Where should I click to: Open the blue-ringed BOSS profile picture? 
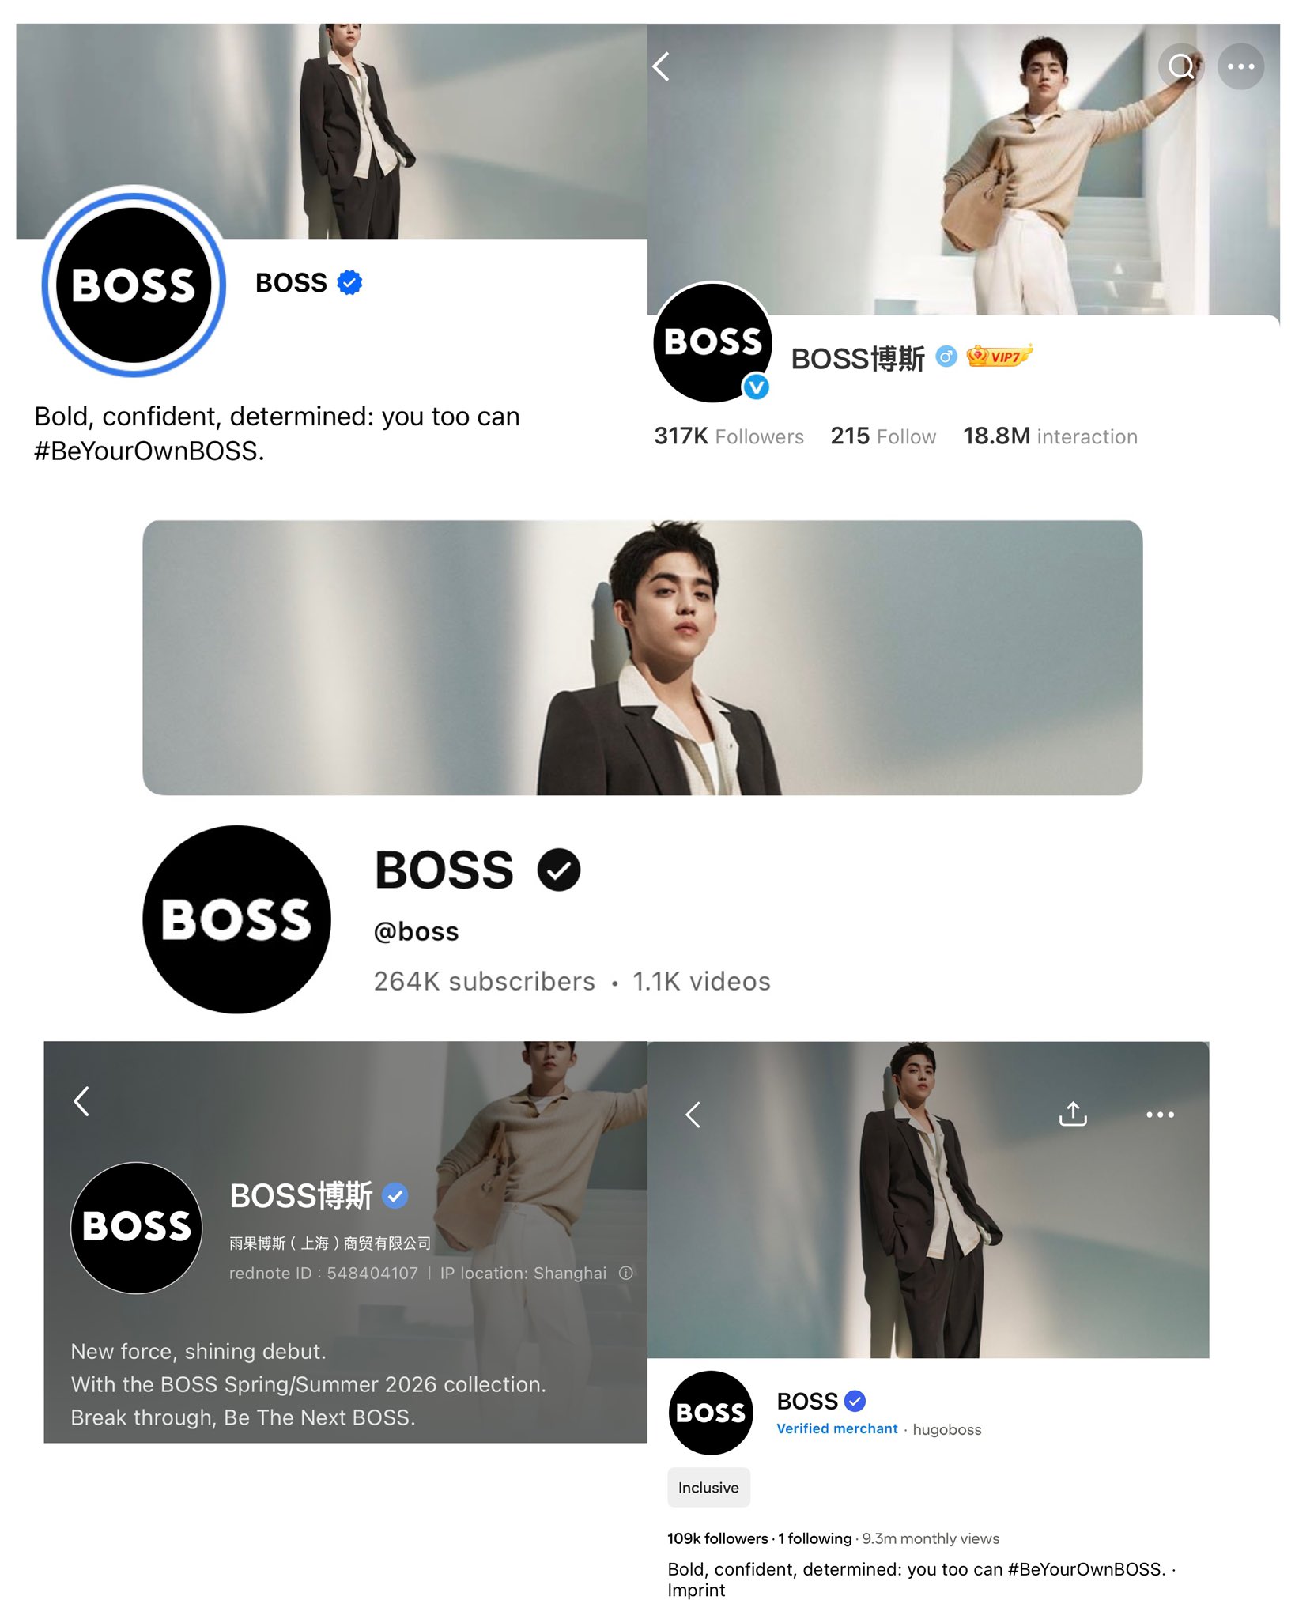(134, 284)
